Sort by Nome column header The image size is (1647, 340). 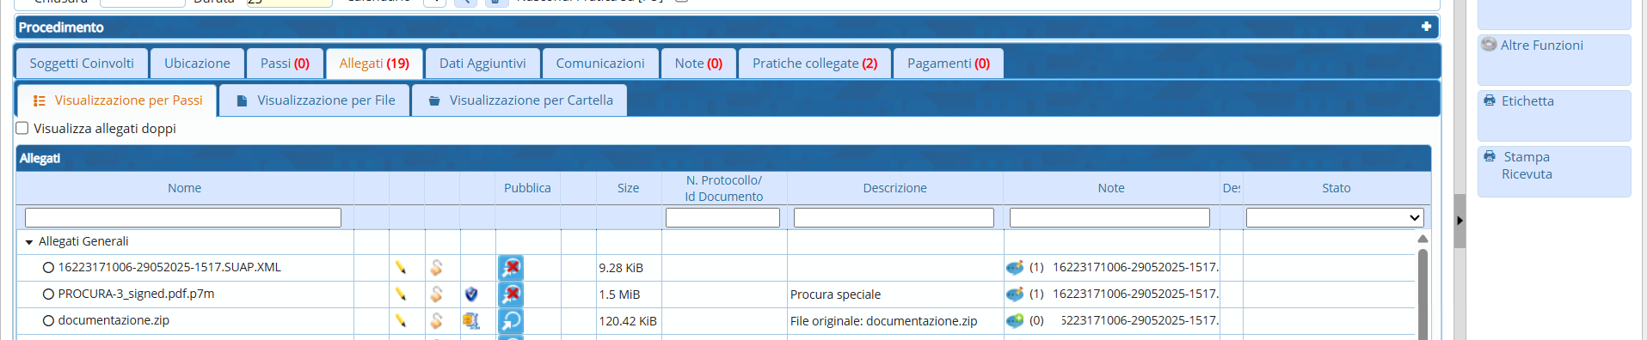click(x=185, y=188)
